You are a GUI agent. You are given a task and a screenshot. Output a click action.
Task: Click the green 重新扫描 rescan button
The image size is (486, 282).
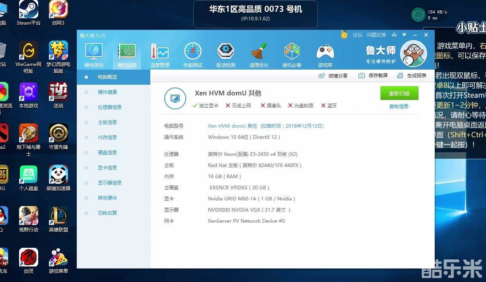[x=399, y=93]
